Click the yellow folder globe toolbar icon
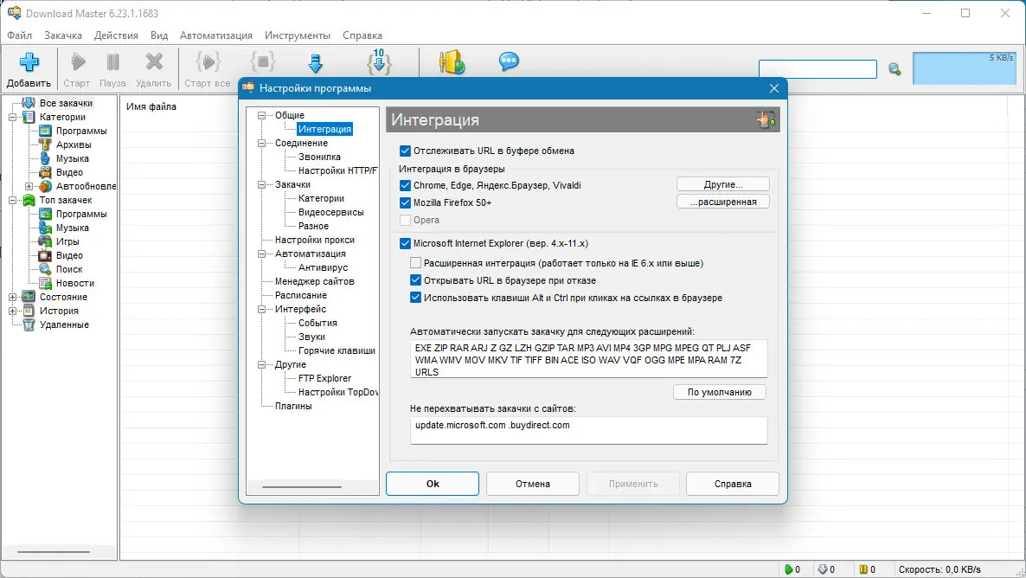The width and height of the screenshot is (1026, 578). [452, 62]
